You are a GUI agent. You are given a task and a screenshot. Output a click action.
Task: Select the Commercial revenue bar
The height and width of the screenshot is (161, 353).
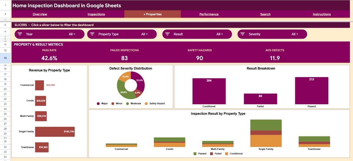point(39,85)
